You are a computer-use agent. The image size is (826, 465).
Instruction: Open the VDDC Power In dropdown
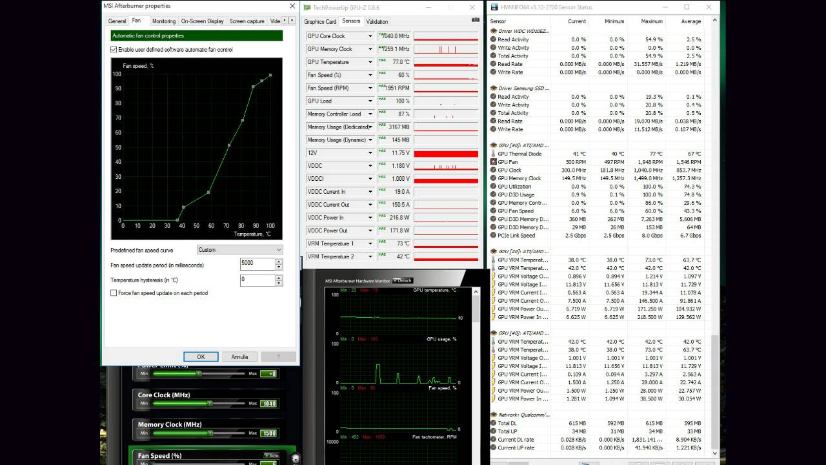point(370,218)
